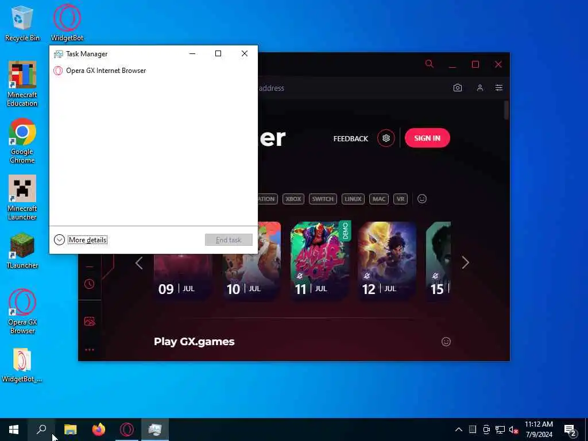Open the taskbar clock and date
The height and width of the screenshot is (441, 588).
(x=539, y=430)
